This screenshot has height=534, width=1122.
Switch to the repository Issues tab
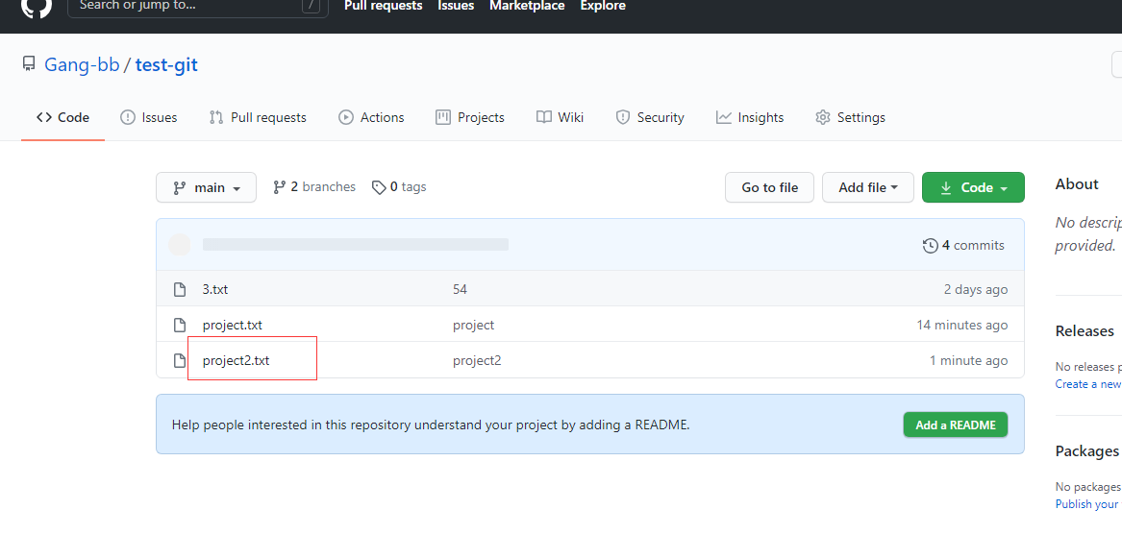pyautogui.click(x=149, y=117)
